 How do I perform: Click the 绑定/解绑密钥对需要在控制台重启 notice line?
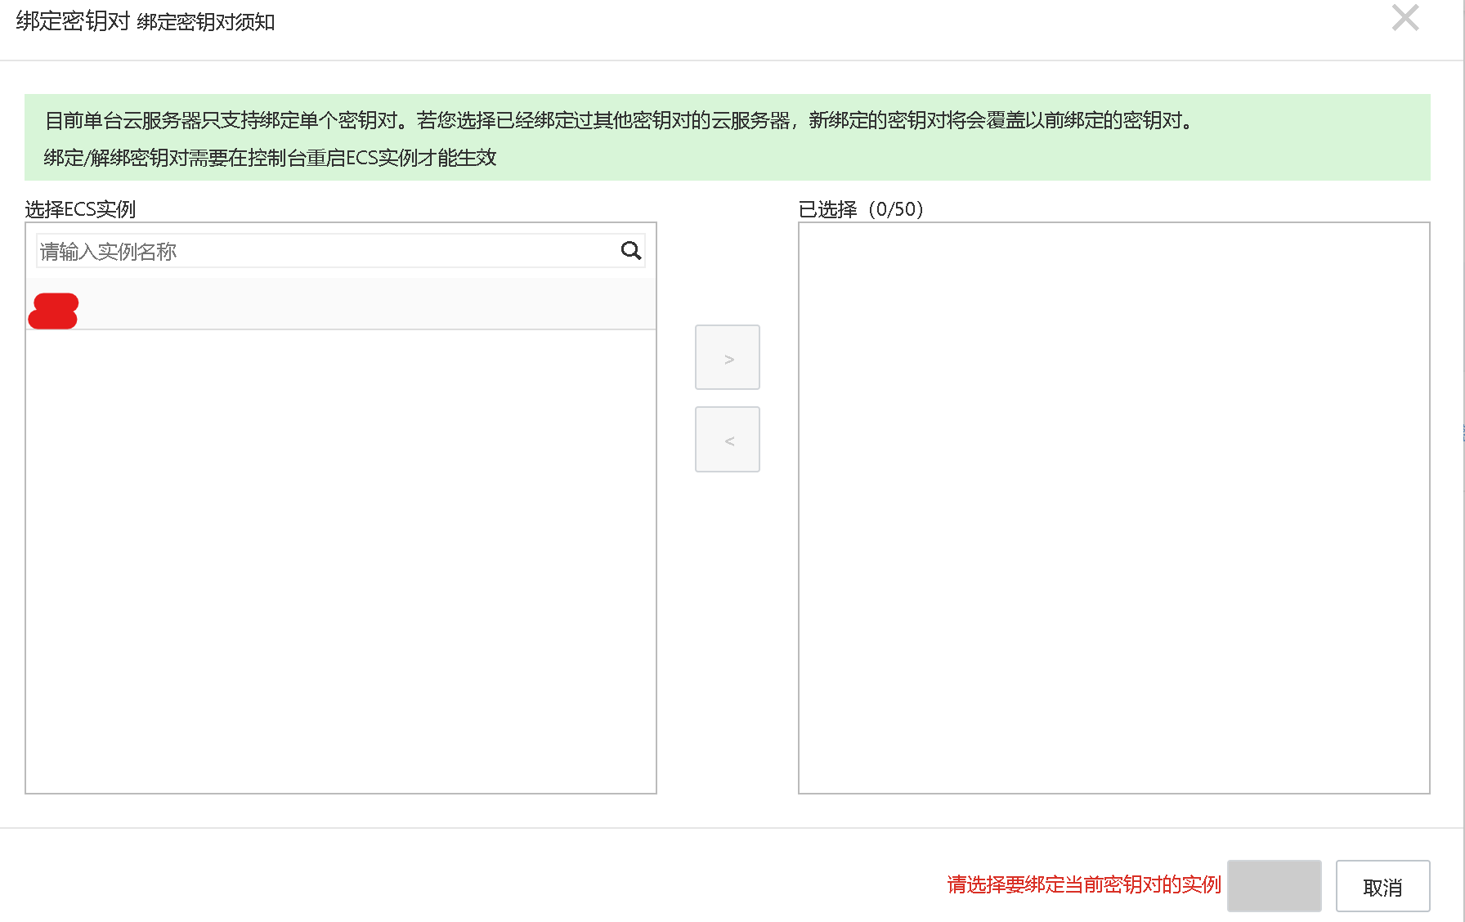click(x=271, y=158)
